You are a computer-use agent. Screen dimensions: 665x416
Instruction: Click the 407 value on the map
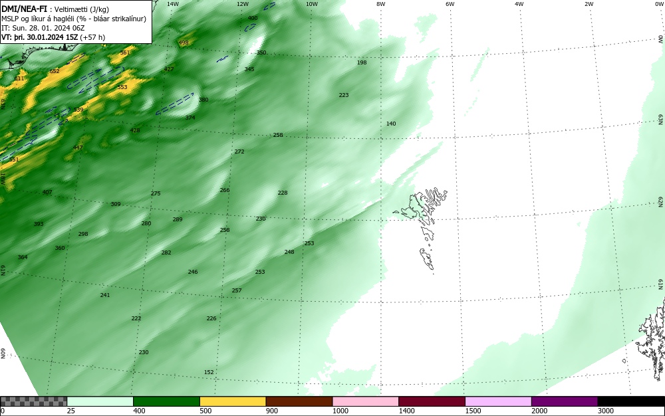[x=47, y=192]
